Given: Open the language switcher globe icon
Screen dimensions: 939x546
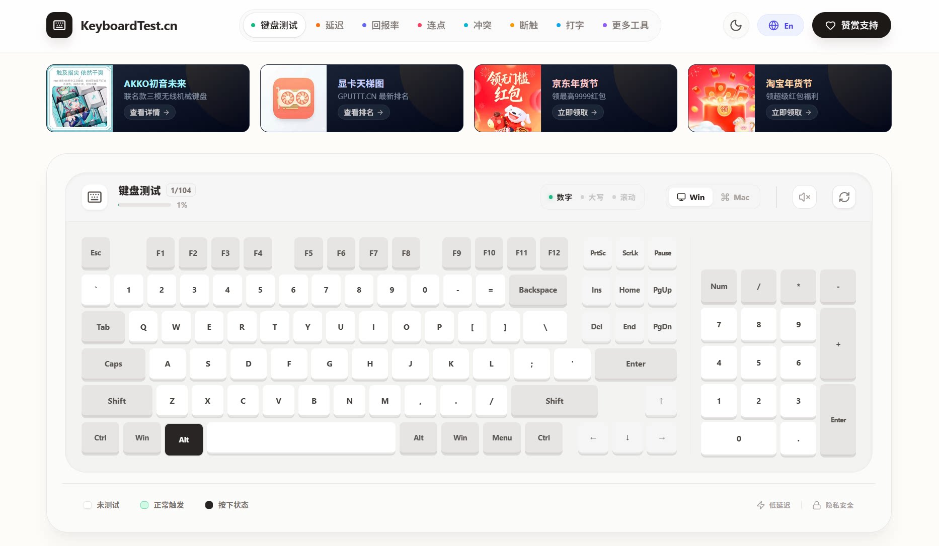Looking at the screenshot, I should click(x=773, y=25).
